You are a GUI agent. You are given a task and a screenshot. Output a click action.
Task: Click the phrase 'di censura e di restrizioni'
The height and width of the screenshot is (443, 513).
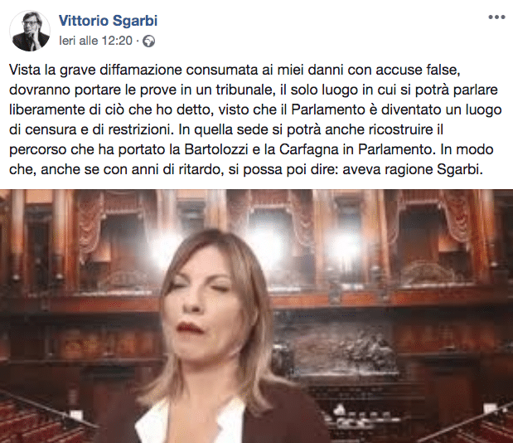coord(90,129)
